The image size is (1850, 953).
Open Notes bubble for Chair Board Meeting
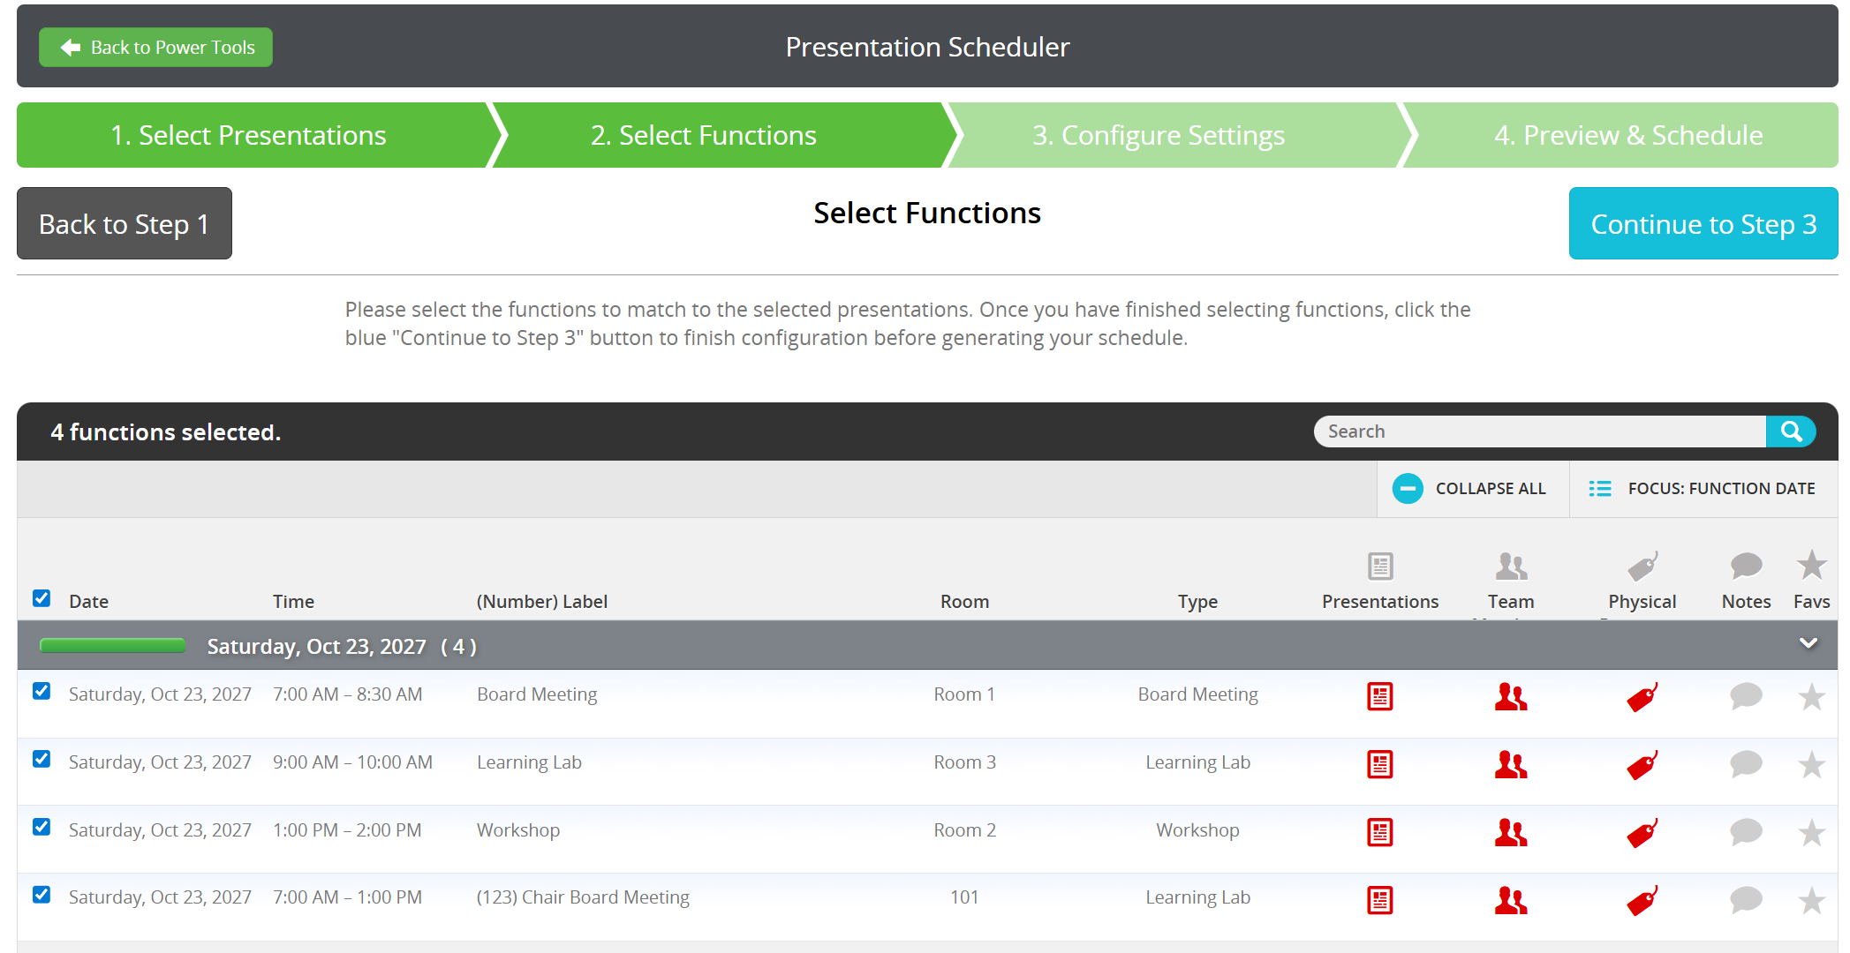1745,899
